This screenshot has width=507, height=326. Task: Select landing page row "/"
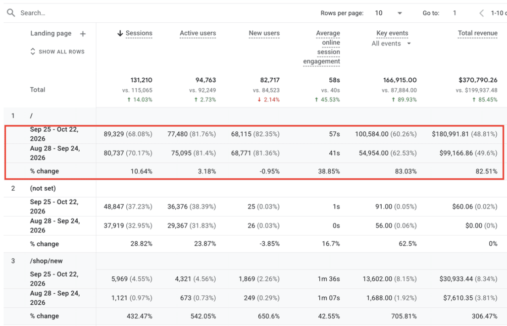31,116
